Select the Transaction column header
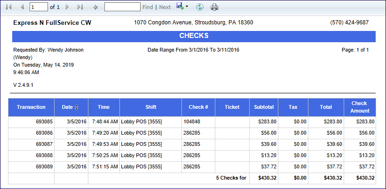This screenshot has width=386, height=189. (31, 107)
